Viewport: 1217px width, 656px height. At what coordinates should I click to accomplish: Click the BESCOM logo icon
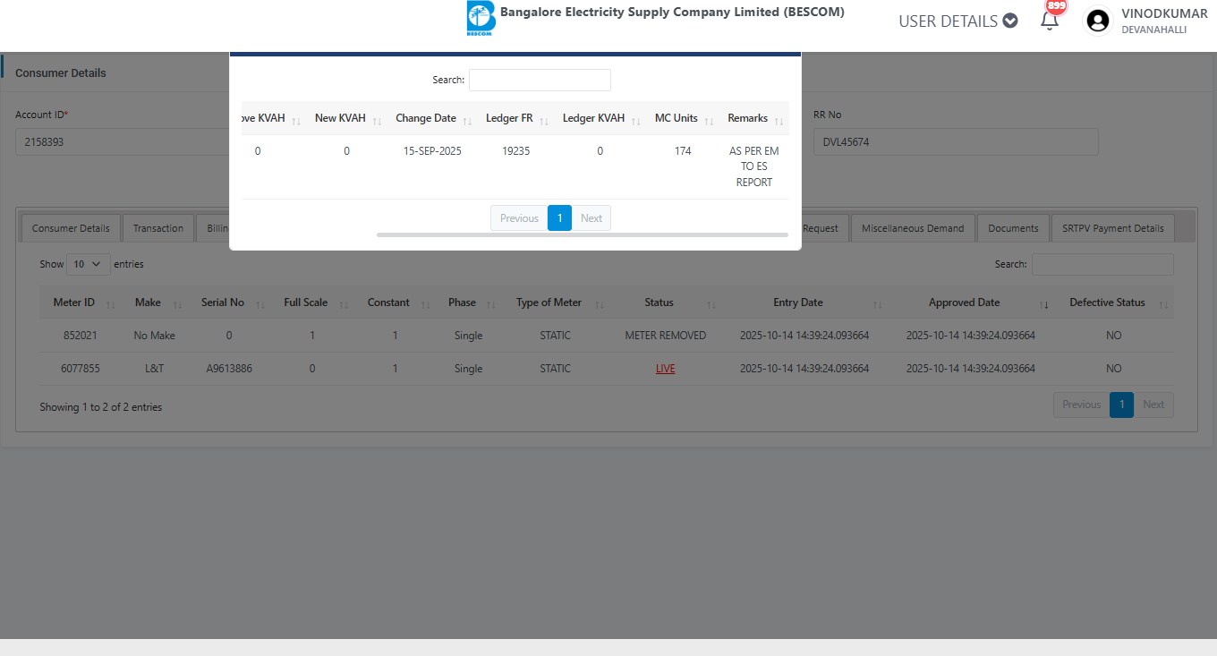pos(481,19)
